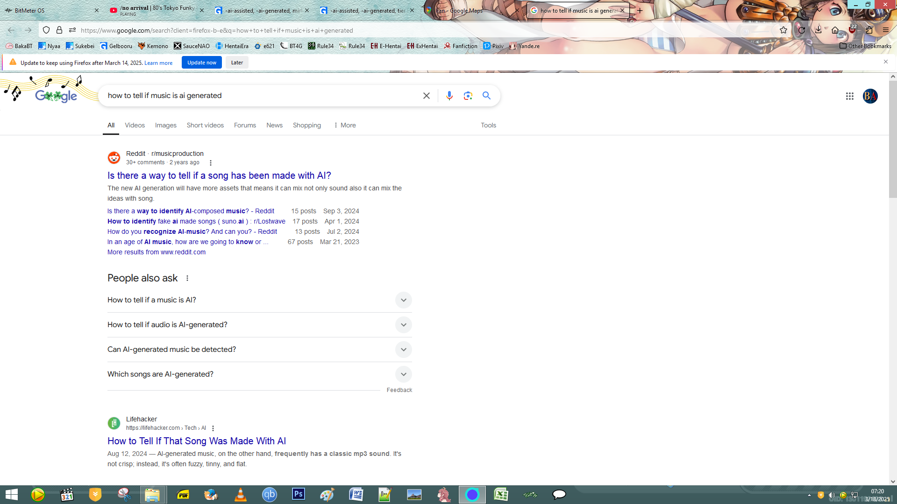Open People also ask options menu
Viewport: 897px width, 504px height.
pyautogui.click(x=187, y=278)
